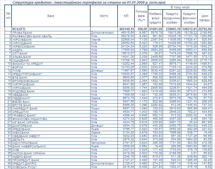The image size is (215, 169).
Task: Click the КАЛІОН БАНК УКРАЇНА cell
Action: pyautogui.click(x=51, y=153)
